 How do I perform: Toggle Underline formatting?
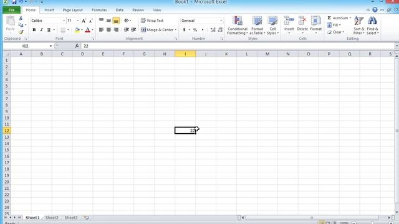click(x=49, y=30)
